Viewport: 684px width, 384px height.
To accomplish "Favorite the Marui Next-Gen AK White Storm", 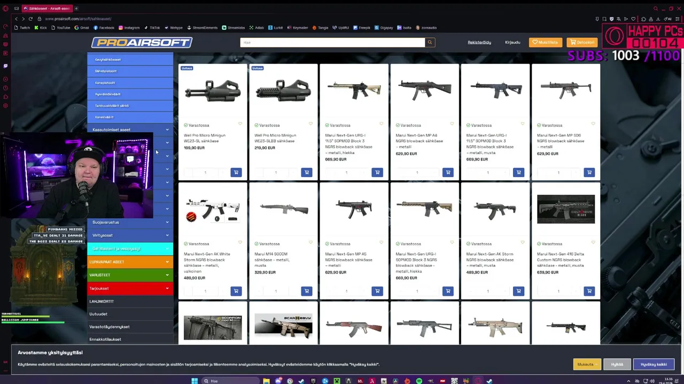I will [x=240, y=243].
